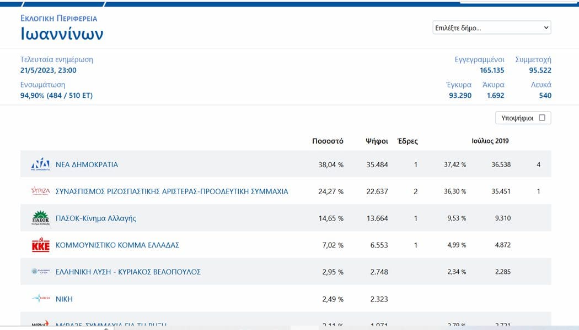Click the Νέα Δημοκρατία party logo
This screenshot has width=579, height=330.
pos(40,164)
